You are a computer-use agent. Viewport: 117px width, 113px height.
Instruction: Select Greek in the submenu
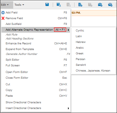(93, 53)
